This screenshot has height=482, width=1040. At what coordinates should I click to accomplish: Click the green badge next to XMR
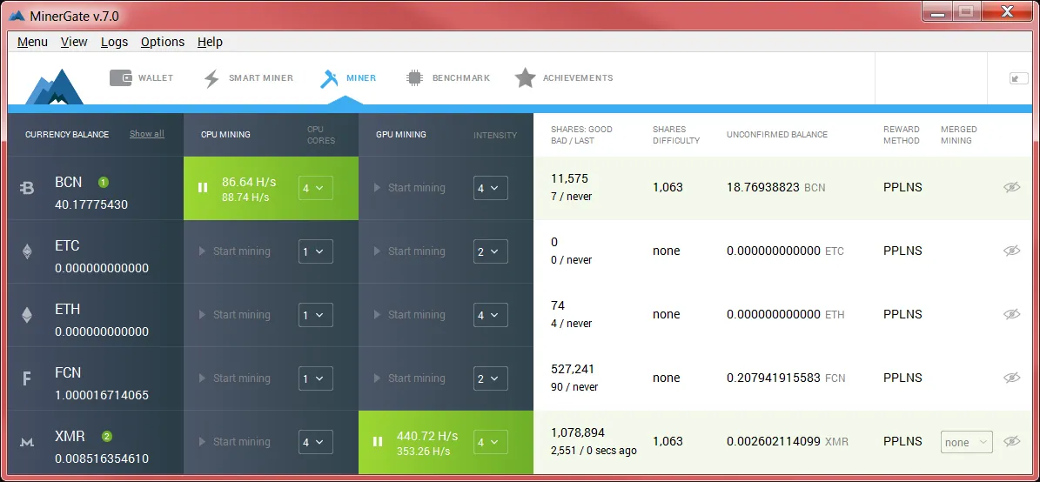pyautogui.click(x=107, y=436)
